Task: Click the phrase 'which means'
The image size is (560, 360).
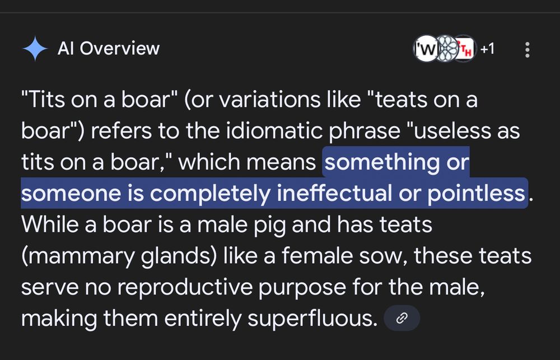Action: click(247, 163)
